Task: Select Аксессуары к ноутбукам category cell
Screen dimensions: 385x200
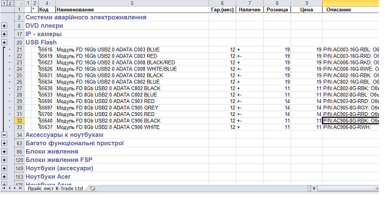Action: (64, 135)
